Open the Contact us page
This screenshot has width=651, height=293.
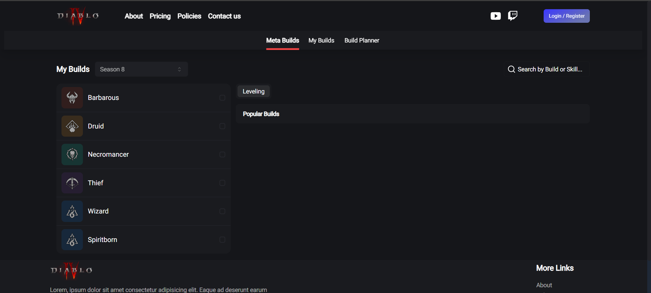(x=224, y=16)
